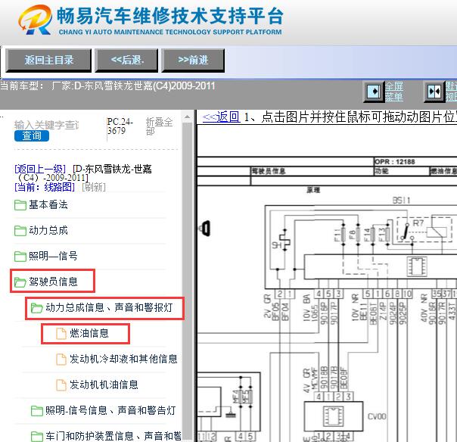
Task: Click the black marker icon at diagram's left edge
Action: (x=206, y=229)
